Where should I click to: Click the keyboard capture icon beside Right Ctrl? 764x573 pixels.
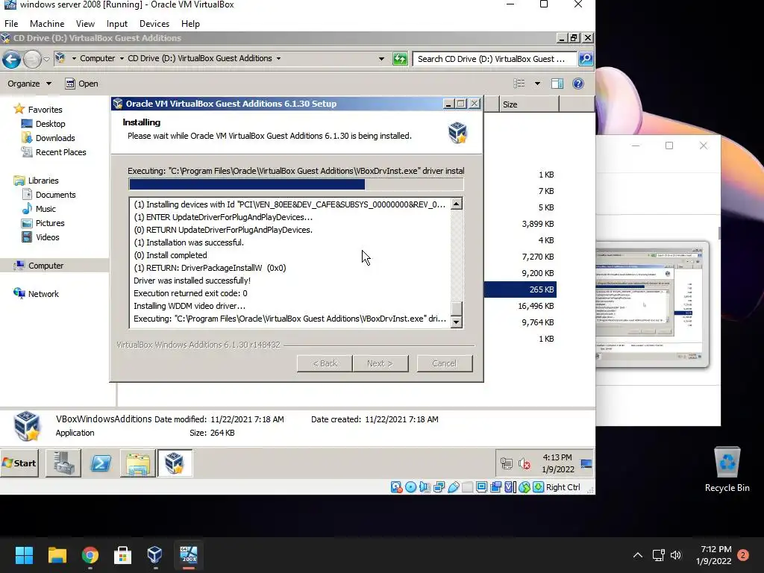point(538,486)
